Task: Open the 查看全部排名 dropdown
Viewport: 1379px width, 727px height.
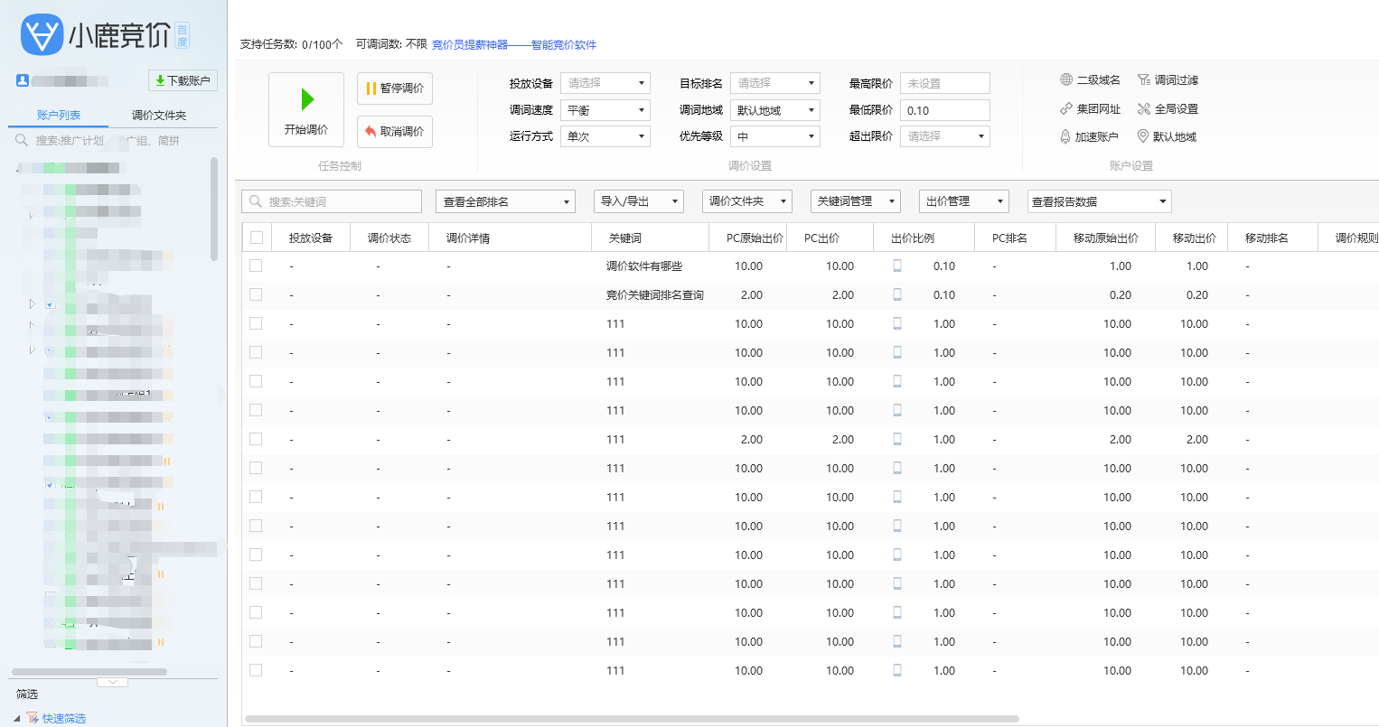Action: [506, 201]
